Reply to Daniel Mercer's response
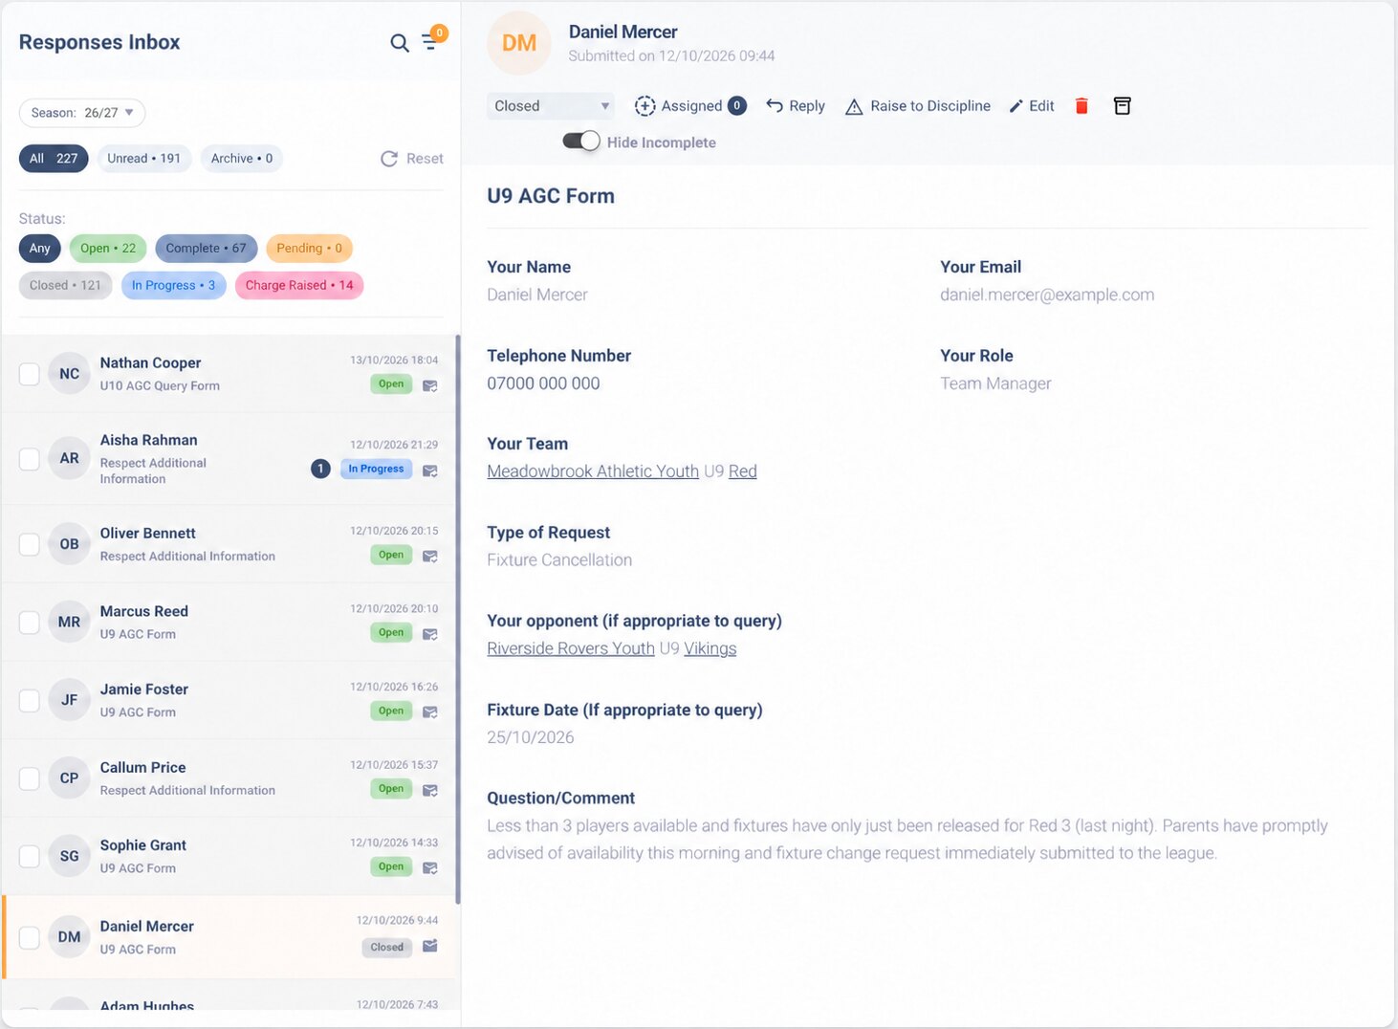1398x1029 pixels. coord(796,106)
